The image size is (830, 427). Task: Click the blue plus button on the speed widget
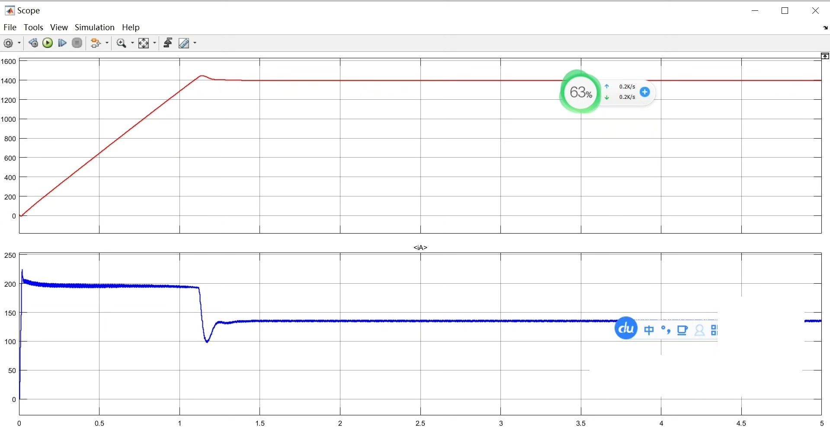(644, 92)
